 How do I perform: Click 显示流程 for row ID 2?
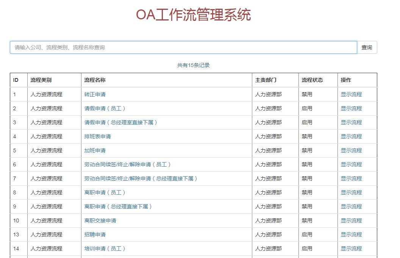click(351, 108)
